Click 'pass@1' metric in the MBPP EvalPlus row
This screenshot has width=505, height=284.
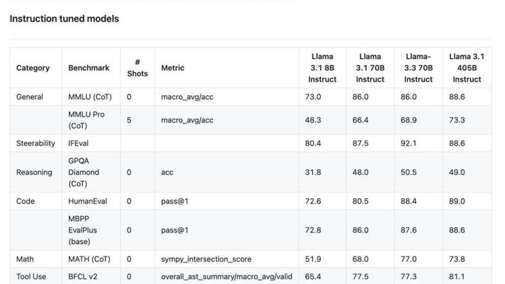coord(175,230)
